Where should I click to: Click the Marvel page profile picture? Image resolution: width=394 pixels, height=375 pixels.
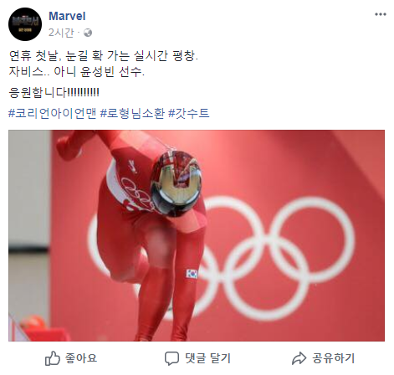pos(25,24)
